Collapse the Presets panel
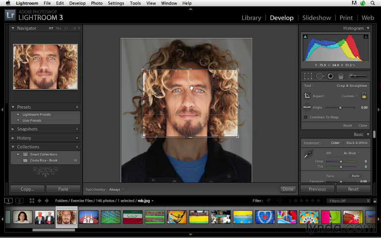381x238 pixels. pyautogui.click(x=13, y=107)
